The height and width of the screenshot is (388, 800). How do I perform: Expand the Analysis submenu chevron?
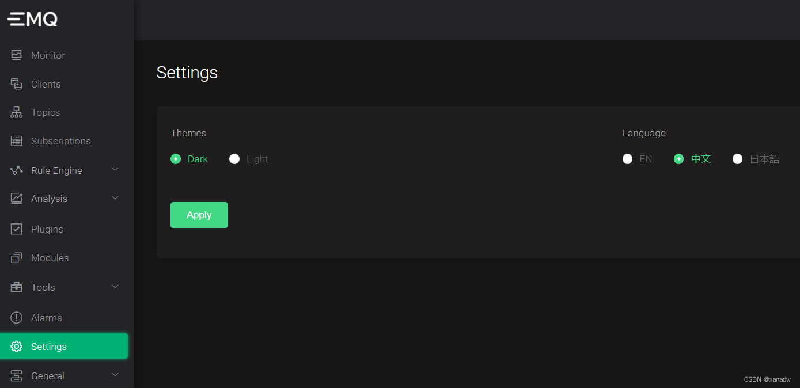115,198
